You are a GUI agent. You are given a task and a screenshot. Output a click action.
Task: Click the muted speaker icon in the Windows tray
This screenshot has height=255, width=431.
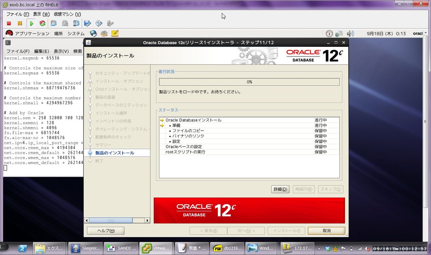click(367, 249)
